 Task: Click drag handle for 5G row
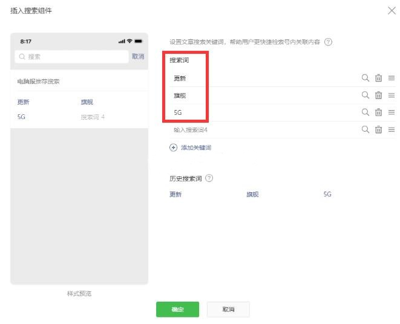pyautogui.click(x=392, y=112)
